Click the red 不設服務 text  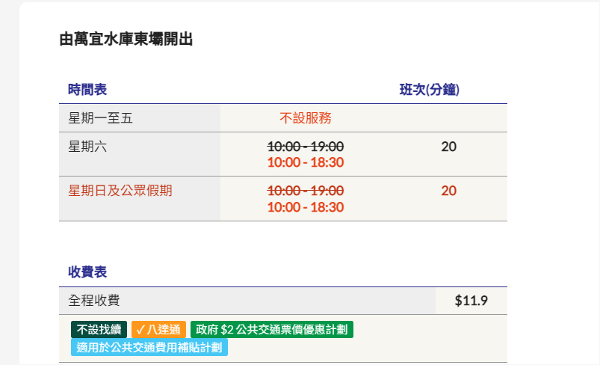click(x=306, y=117)
